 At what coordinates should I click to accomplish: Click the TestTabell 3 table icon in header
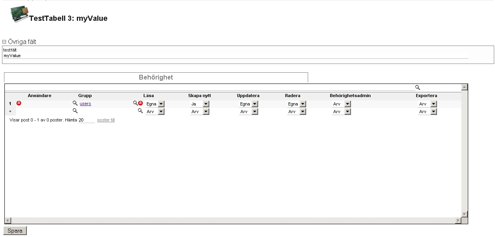19,15
